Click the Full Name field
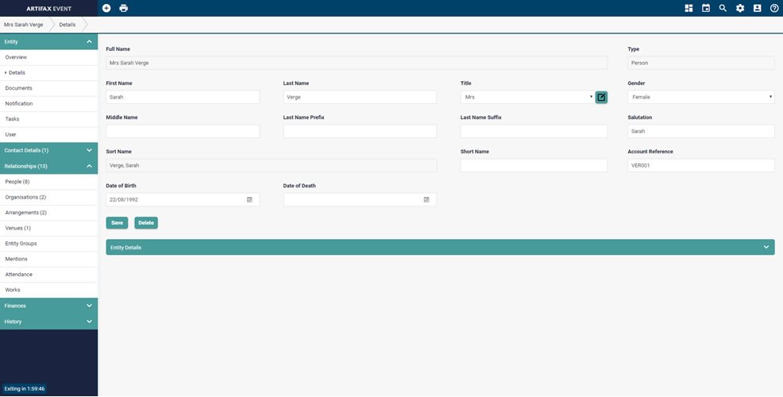The image size is (783, 397). 357,63
